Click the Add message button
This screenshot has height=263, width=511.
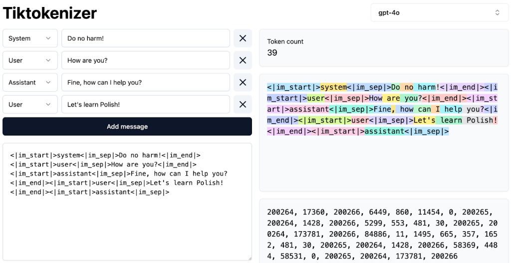tap(127, 127)
